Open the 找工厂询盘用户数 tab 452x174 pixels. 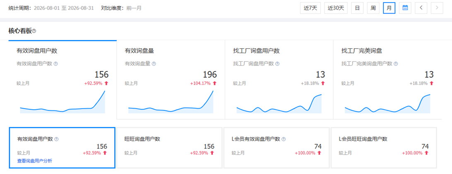[279, 80]
